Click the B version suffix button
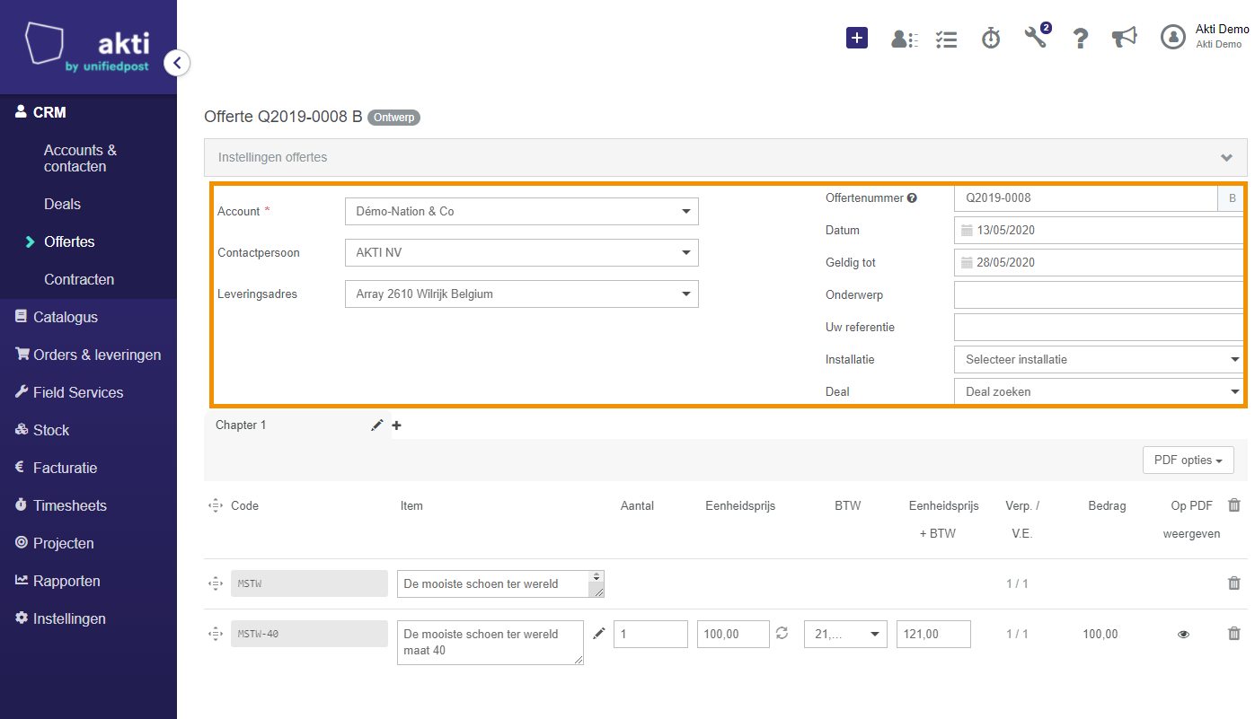 pos(1232,198)
